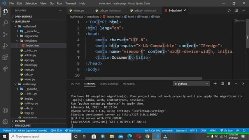The width and height of the screenshot is (249, 140).
Task: Switch to the Problems tab
Action: click(x=129, y=84)
